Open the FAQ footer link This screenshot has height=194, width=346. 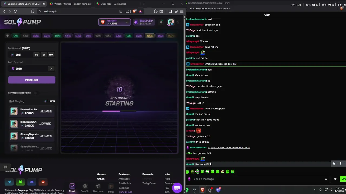tap(167, 188)
